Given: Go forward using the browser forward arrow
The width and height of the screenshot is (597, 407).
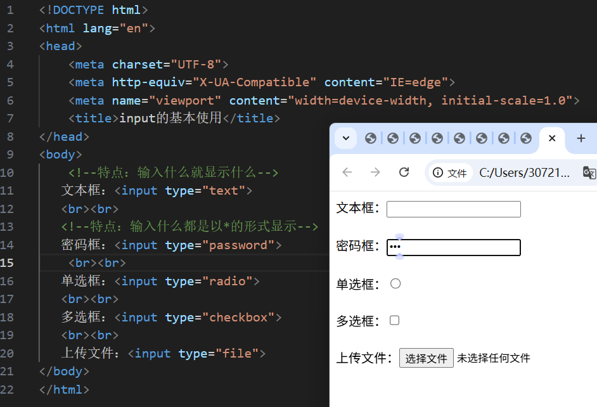Looking at the screenshot, I should click(x=375, y=172).
